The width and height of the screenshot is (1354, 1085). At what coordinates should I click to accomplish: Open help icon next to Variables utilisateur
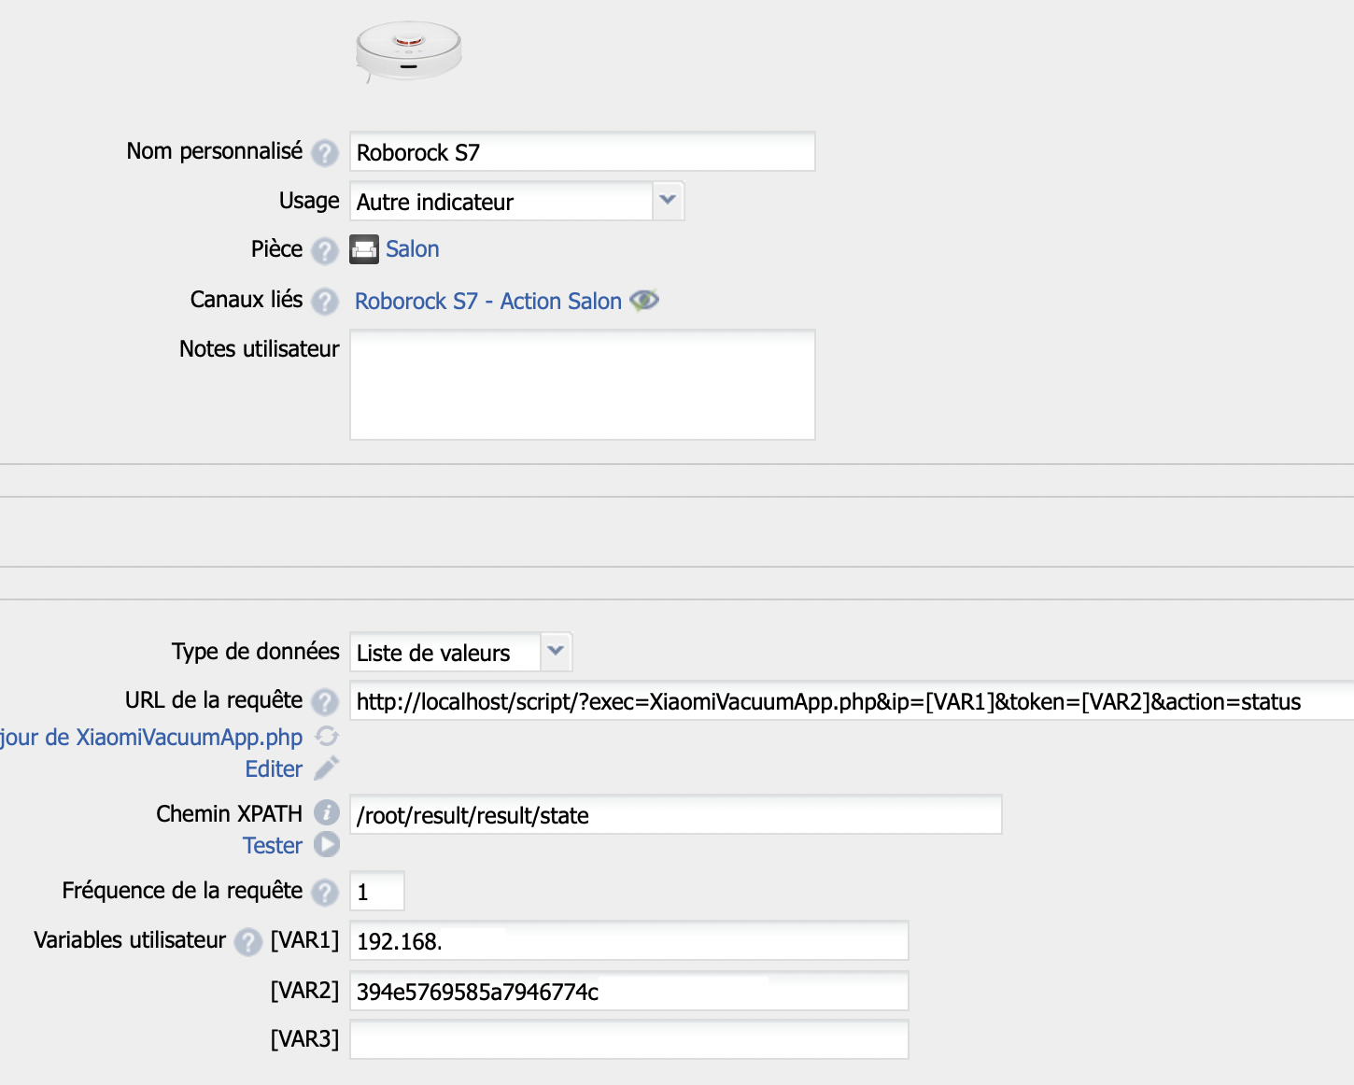click(x=247, y=942)
